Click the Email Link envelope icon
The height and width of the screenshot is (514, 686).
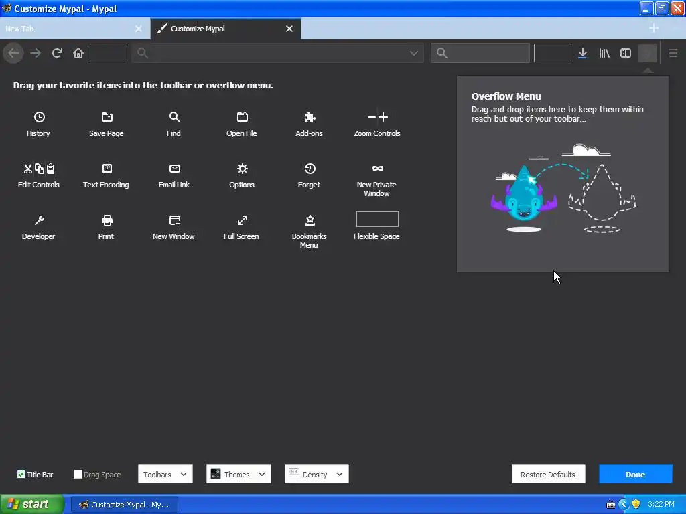[x=175, y=169]
